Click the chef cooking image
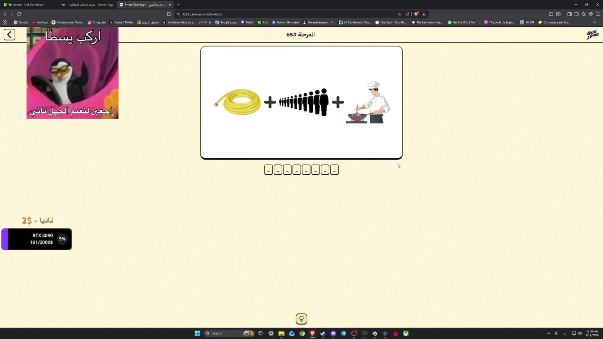 click(368, 102)
